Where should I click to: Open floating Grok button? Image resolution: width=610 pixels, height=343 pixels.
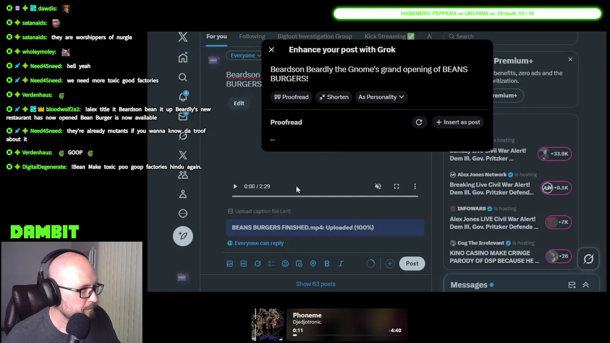click(x=589, y=259)
